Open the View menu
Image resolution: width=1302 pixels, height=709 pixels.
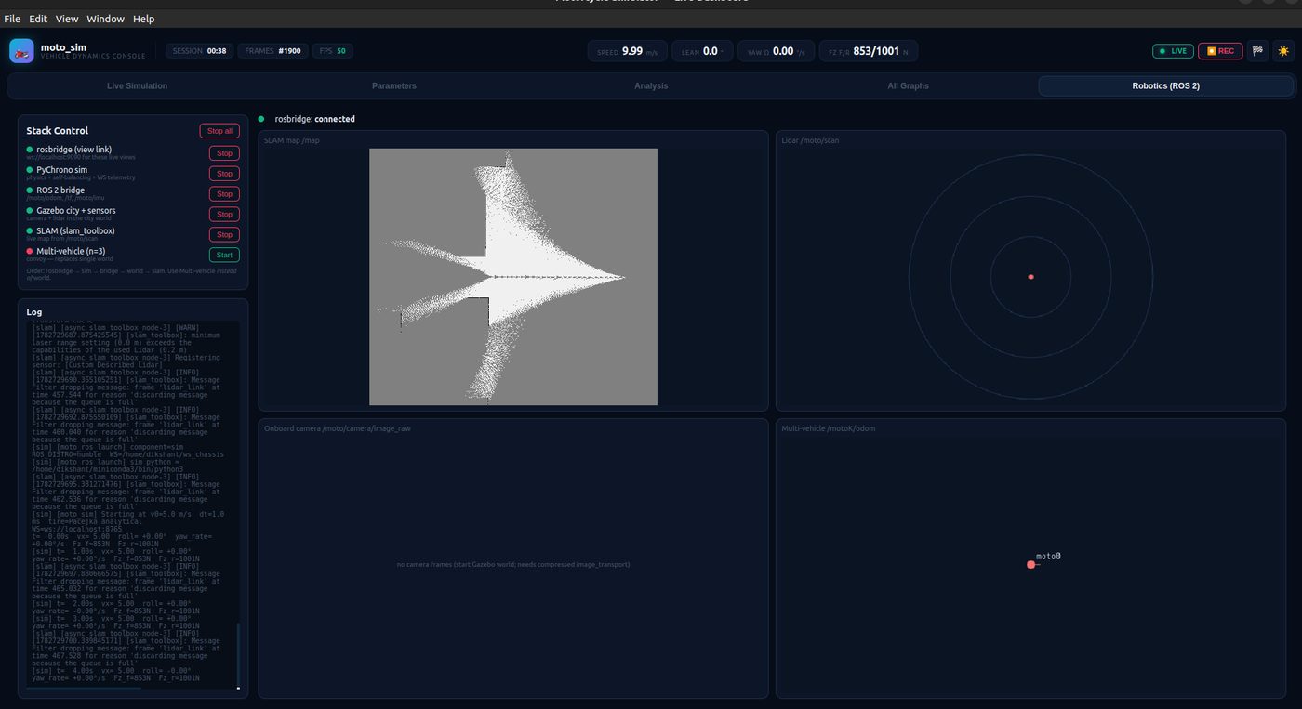[x=67, y=19]
